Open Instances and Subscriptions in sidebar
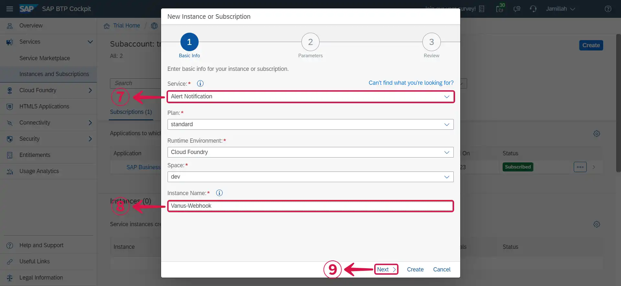The width and height of the screenshot is (621, 286). point(54,74)
